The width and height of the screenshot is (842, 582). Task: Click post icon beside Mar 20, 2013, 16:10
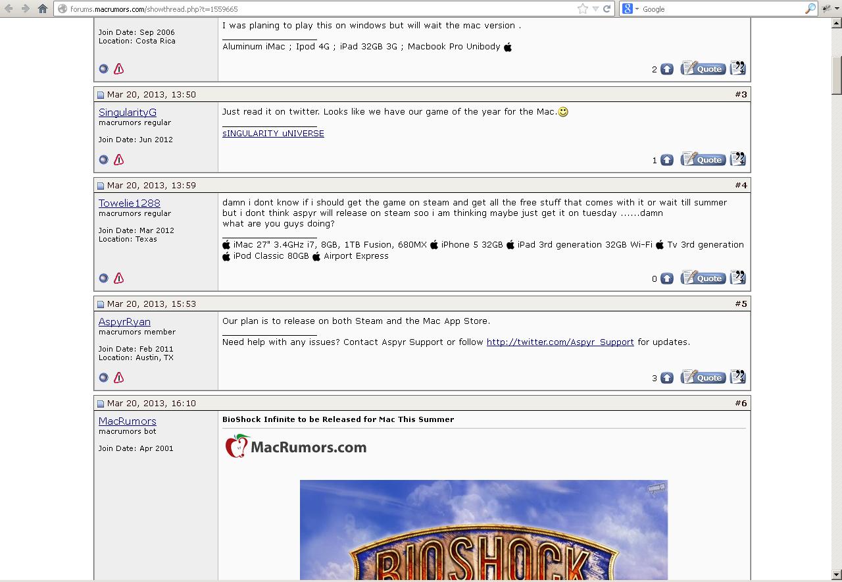pos(101,404)
